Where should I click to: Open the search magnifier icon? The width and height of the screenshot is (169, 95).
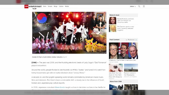tap(139, 6)
